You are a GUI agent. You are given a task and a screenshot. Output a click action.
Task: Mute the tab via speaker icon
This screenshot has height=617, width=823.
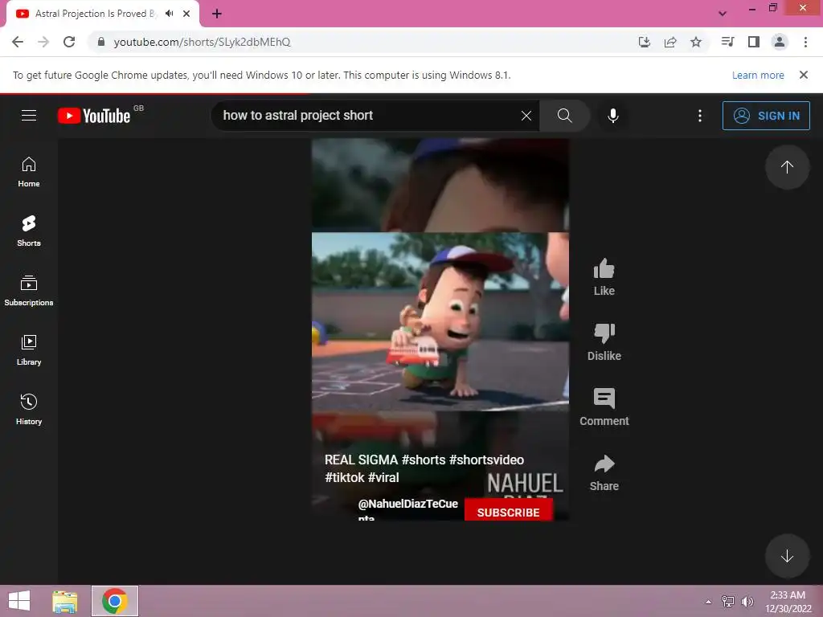pyautogui.click(x=169, y=14)
